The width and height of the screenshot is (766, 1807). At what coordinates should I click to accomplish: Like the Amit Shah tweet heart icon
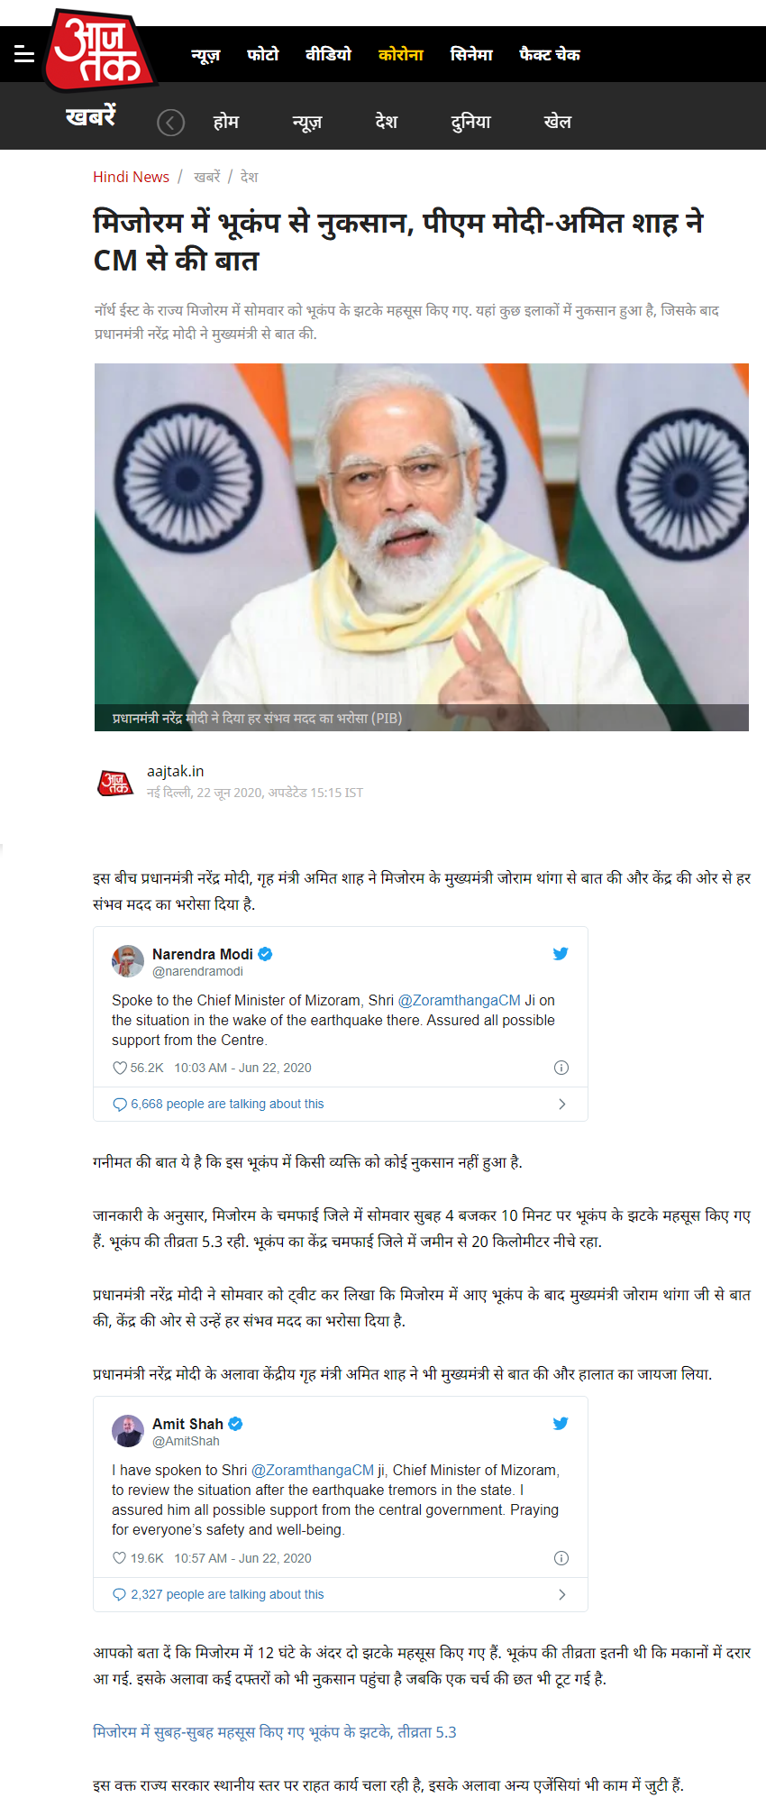[120, 1558]
